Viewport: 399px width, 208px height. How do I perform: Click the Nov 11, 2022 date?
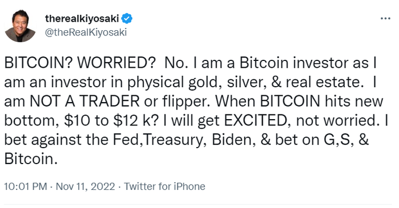pos(85,186)
